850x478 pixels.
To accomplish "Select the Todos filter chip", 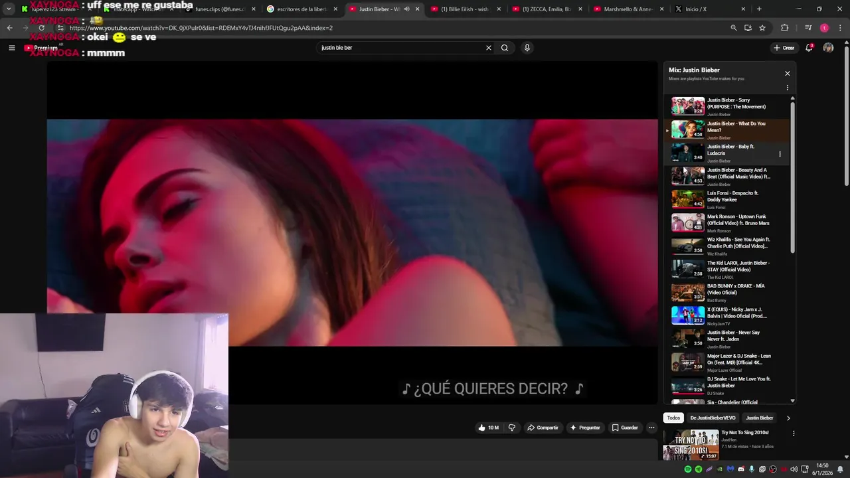I will click(673, 418).
